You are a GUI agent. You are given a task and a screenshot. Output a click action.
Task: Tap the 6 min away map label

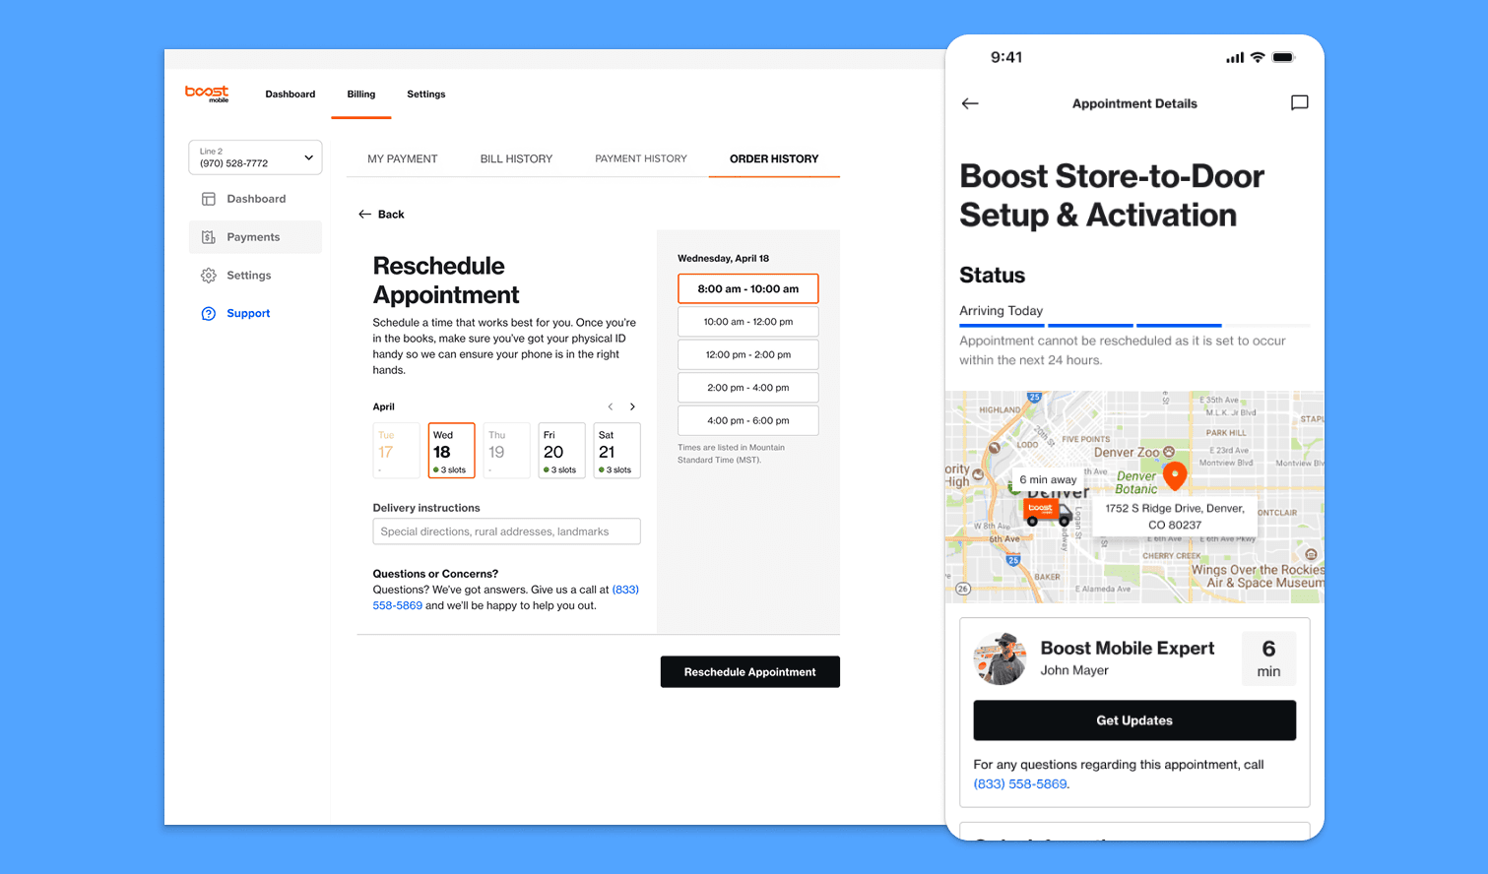point(1048,480)
